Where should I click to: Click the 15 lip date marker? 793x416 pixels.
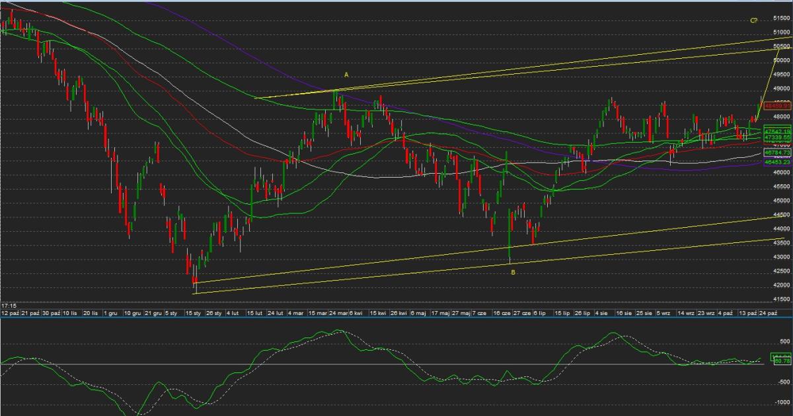pyautogui.click(x=562, y=313)
